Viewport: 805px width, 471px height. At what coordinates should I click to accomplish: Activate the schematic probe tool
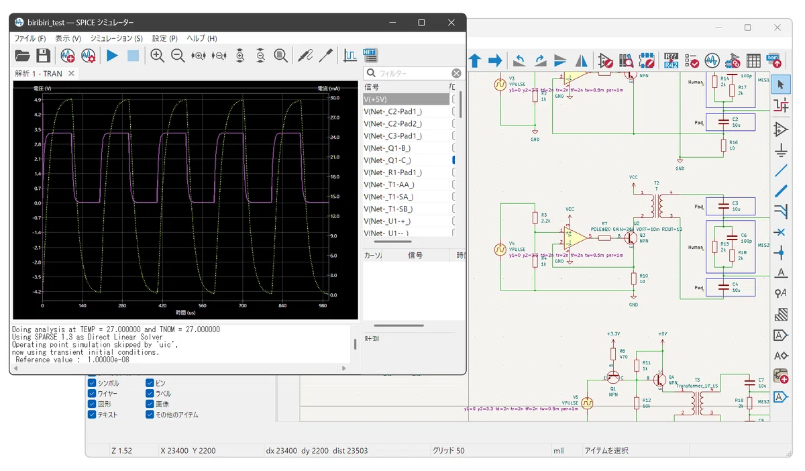pos(305,56)
